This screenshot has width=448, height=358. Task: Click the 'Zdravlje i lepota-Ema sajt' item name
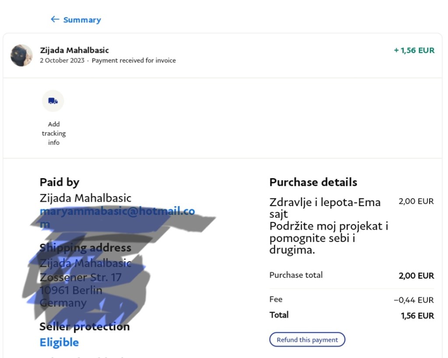pos(325,208)
